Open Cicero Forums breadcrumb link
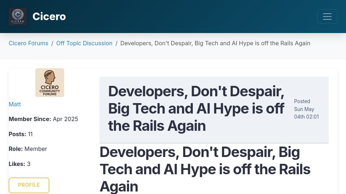Viewport: 346px width, 194px height. tap(28, 43)
